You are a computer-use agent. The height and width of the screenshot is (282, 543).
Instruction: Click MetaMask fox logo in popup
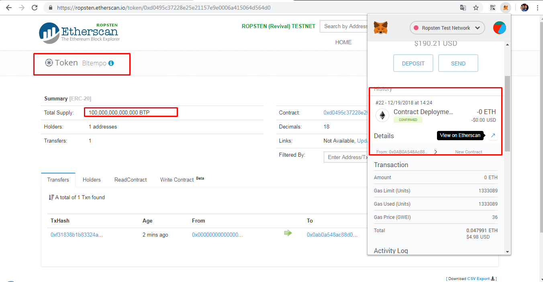381,28
